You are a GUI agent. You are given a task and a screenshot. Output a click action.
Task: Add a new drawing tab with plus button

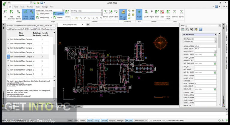[x=88, y=25]
